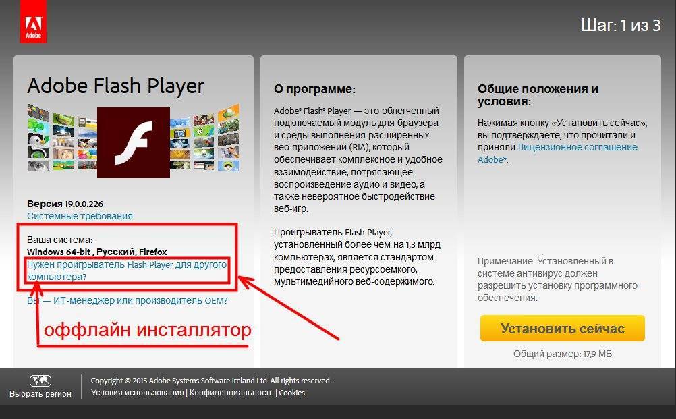Click the О программе heading
Screen dimensions: 676x419
(314, 89)
